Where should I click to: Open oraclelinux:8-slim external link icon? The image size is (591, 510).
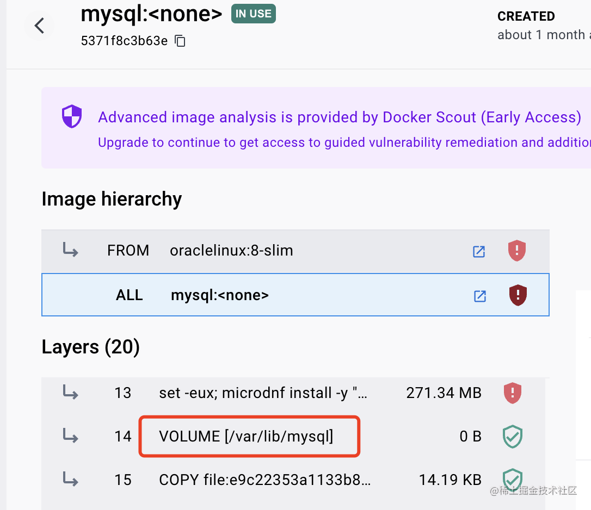[x=479, y=251]
